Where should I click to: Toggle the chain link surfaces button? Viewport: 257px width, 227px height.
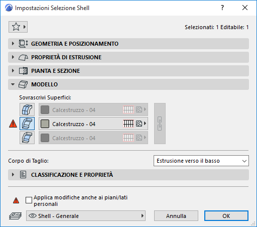tap(160, 124)
